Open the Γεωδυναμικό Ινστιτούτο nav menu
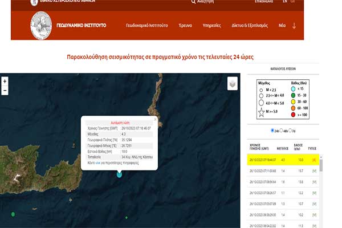Screen dimensions: 342x228 click(146, 26)
